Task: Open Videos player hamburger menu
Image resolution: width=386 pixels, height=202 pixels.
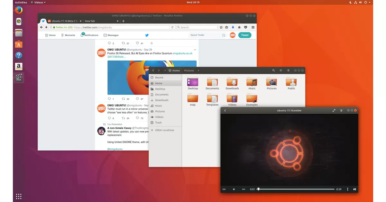Action: coord(341,110)
